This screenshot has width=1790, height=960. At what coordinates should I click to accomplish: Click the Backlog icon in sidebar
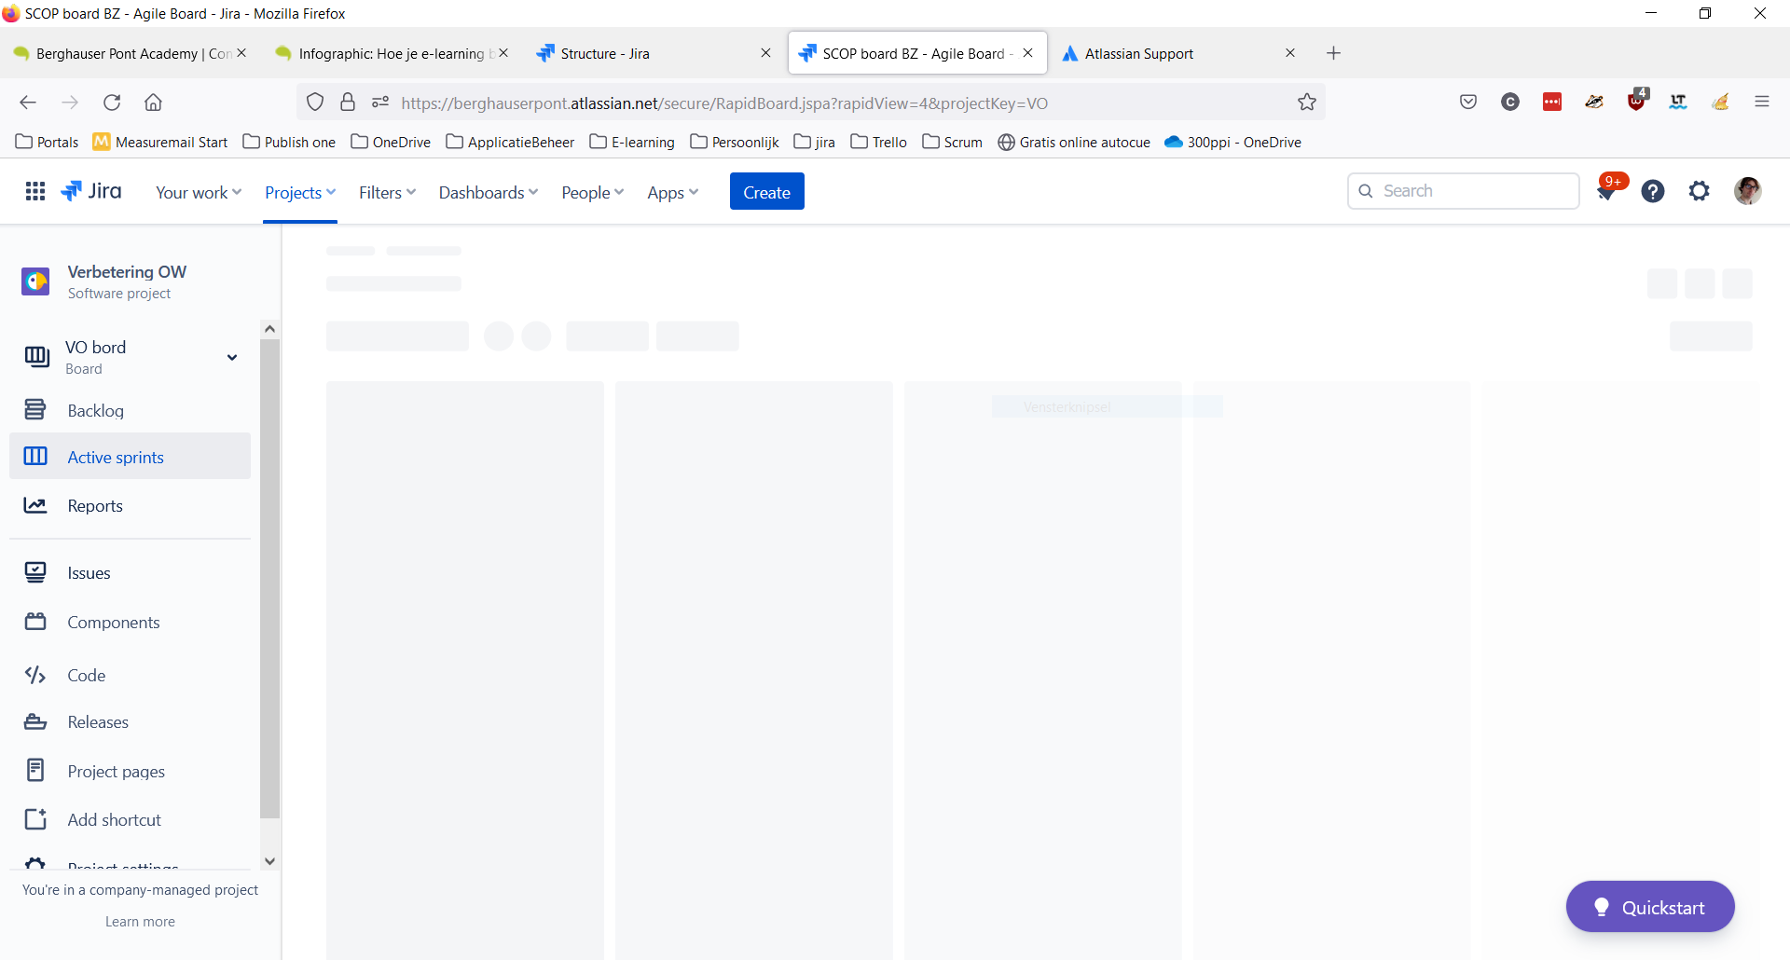[x=35, y=410]
